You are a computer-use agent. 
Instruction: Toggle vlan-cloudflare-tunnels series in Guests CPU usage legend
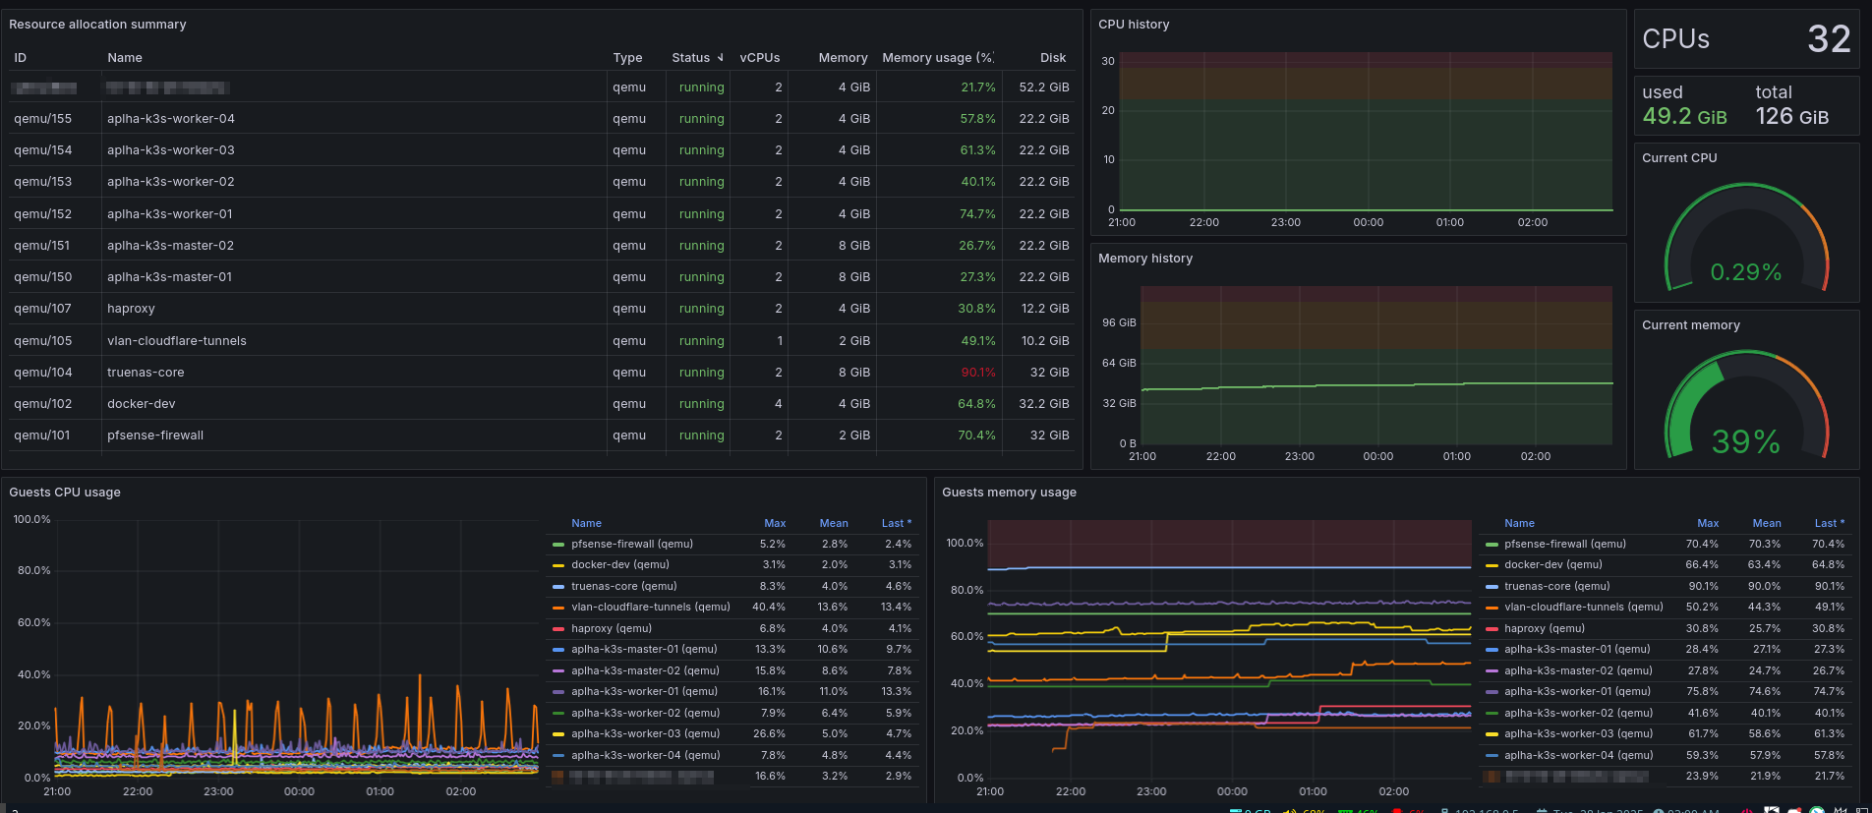tap(650, 608)
